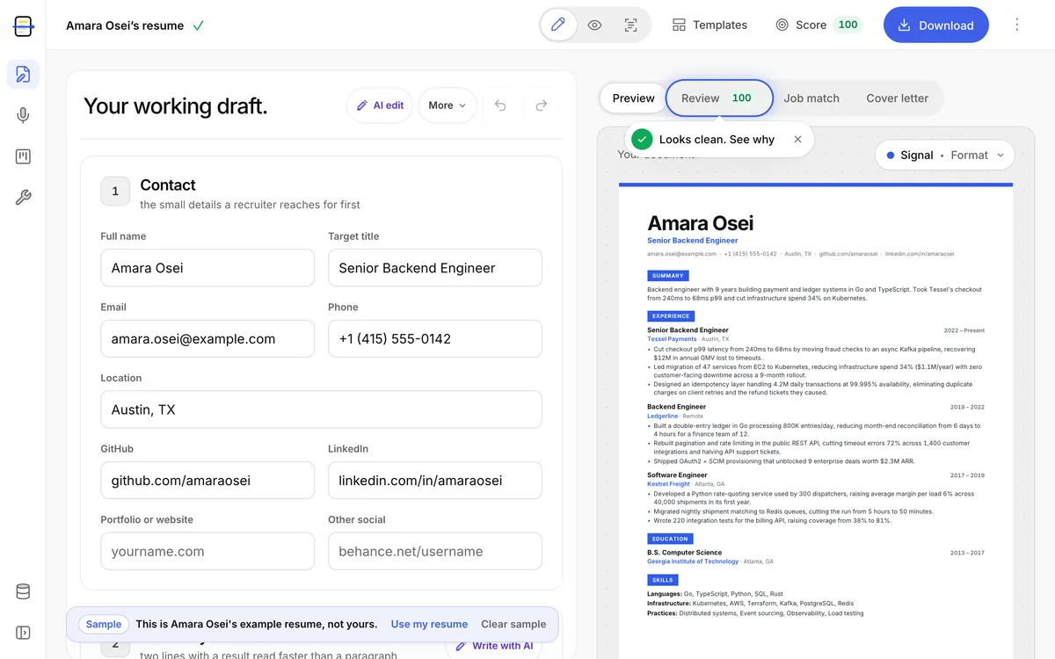Image resolution: width=1055 pixels, height=659 pixels.
Task: Expand the sidebar with the panel icon
Action: pyautogui.click(x=23, y=633)
